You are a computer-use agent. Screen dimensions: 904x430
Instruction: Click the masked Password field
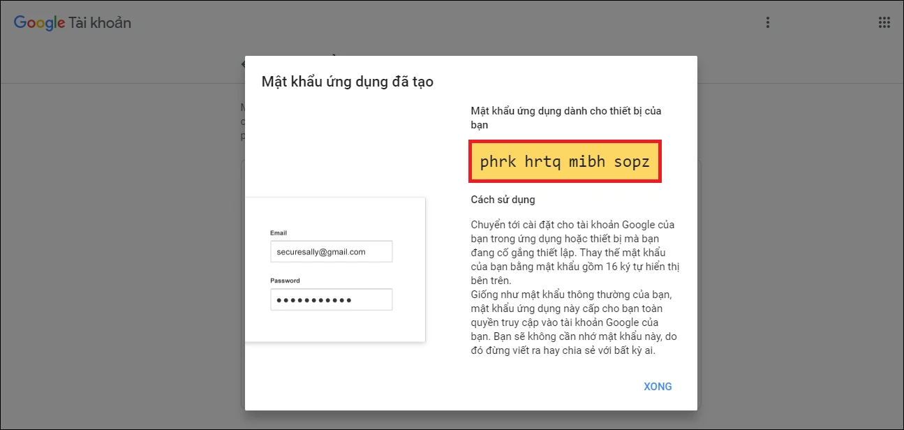331,300
